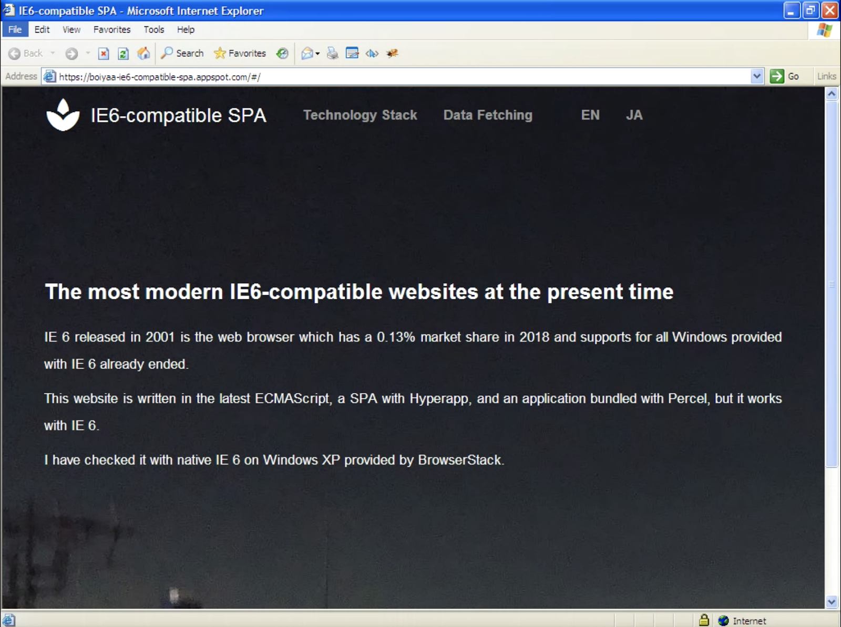Open the Links toolbar label
The height and width of the screenshot is (627, 841).
pyautogui.click(x=826, y=76)
